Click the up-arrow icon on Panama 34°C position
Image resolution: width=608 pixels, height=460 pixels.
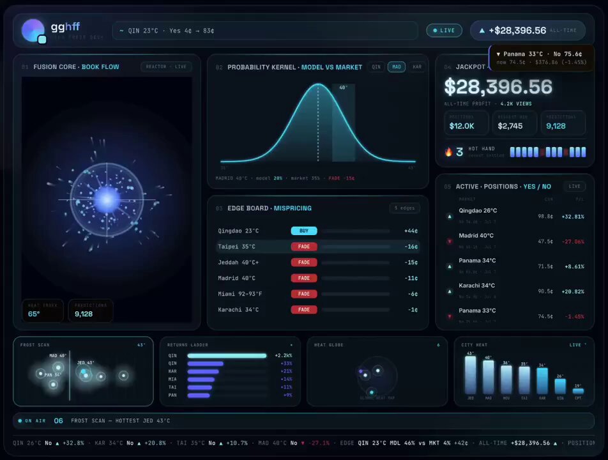(450, 266)
